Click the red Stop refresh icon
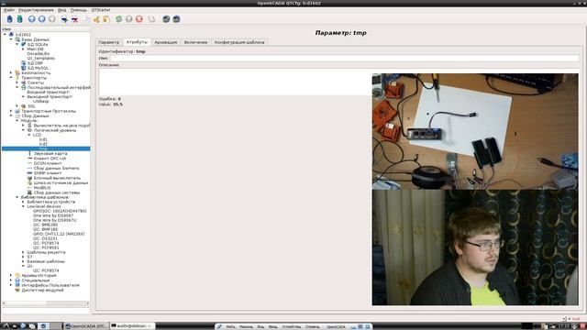 click(139, 19)
